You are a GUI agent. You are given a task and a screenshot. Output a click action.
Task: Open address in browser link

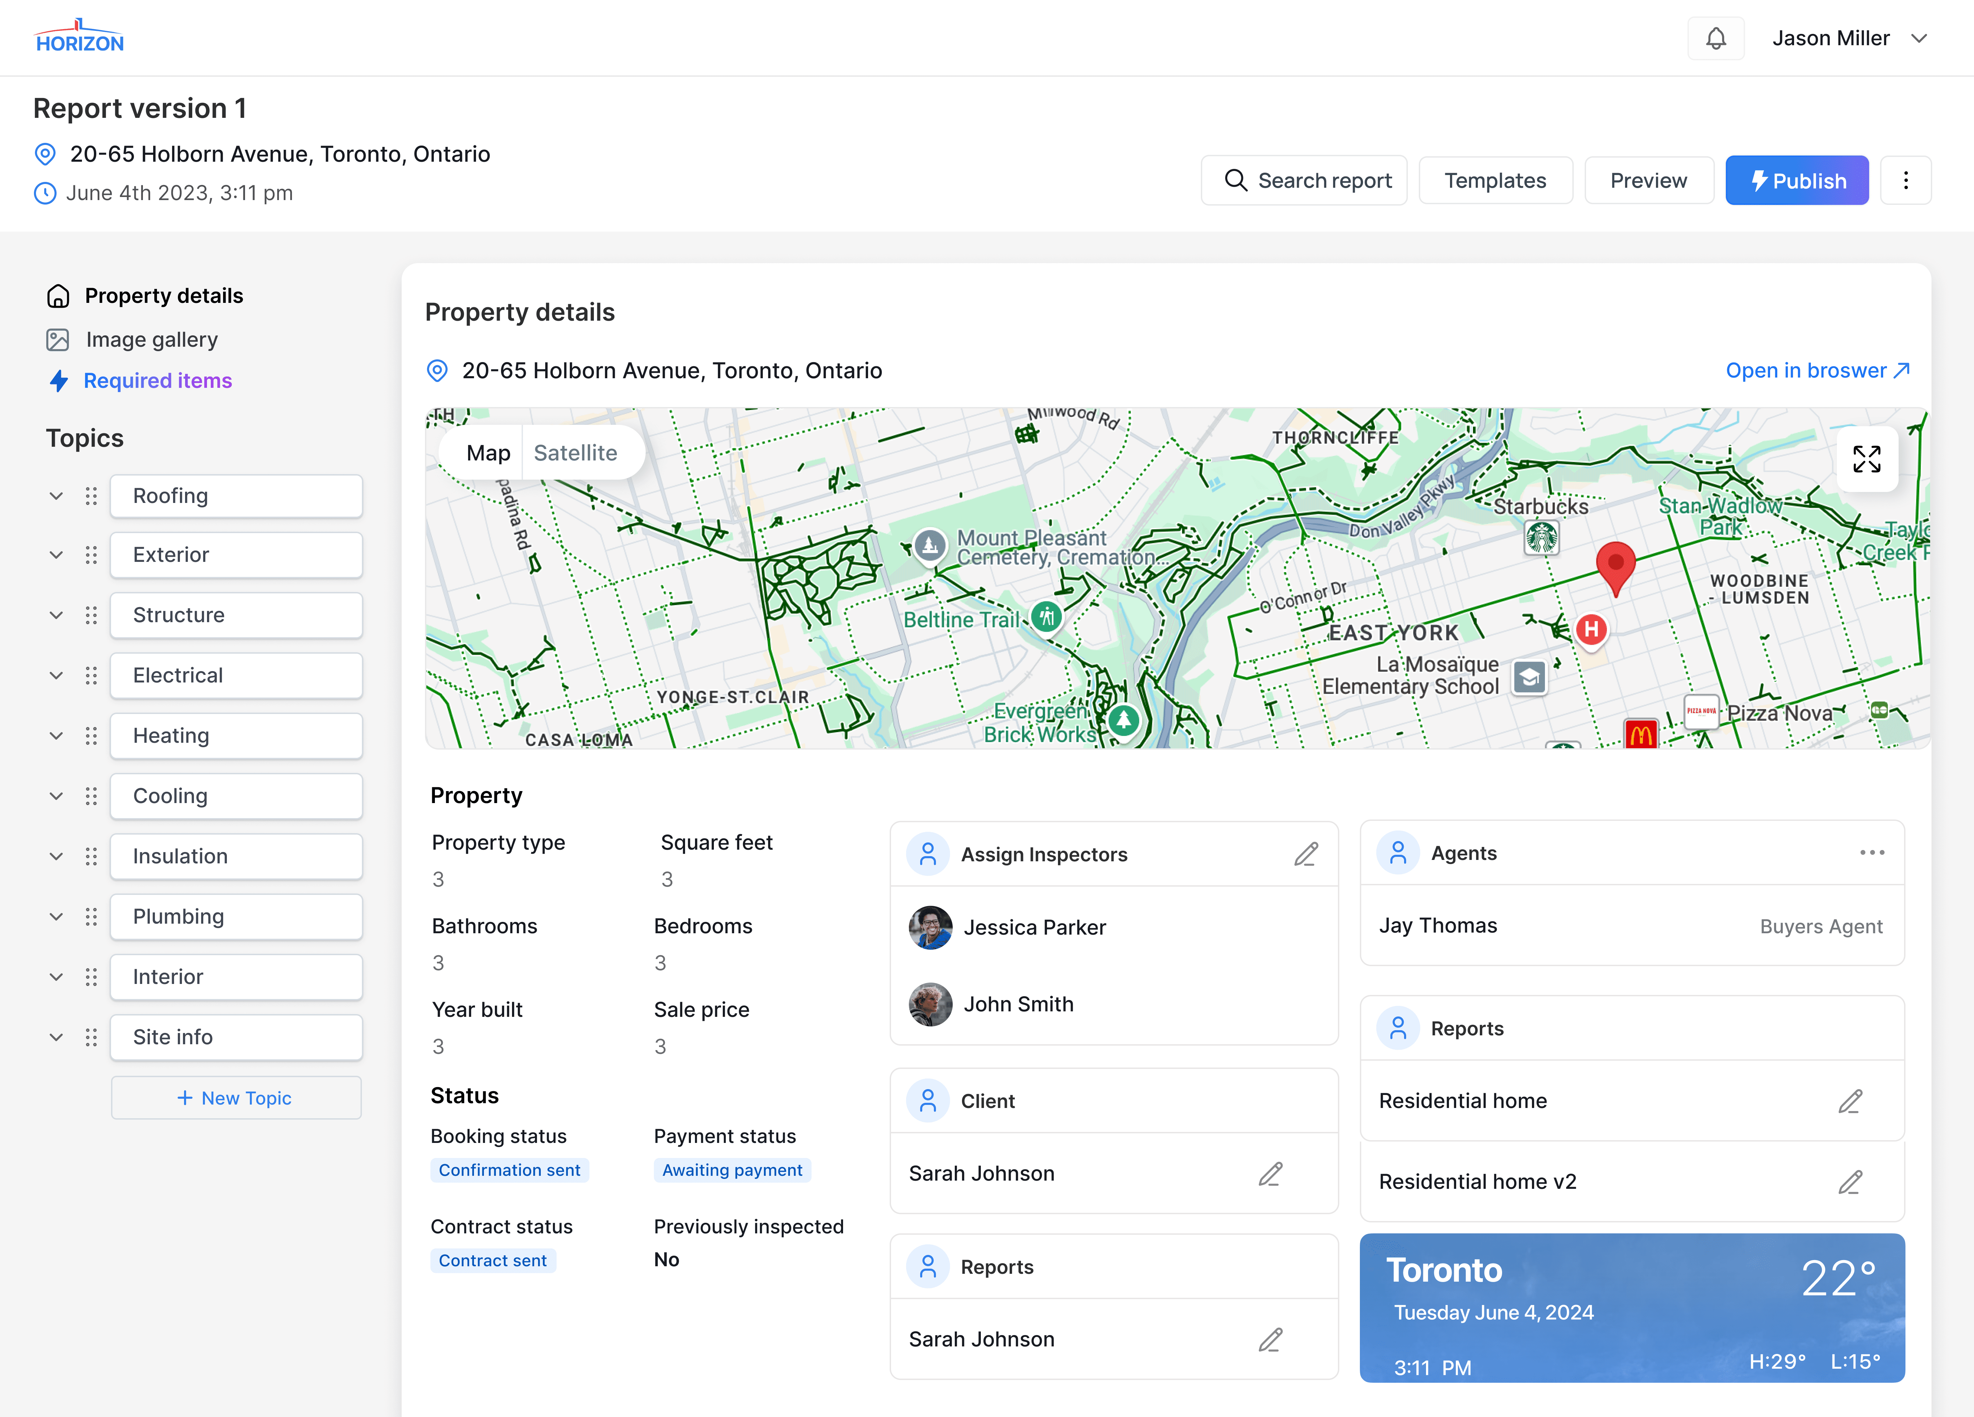tap(1817, 371)
